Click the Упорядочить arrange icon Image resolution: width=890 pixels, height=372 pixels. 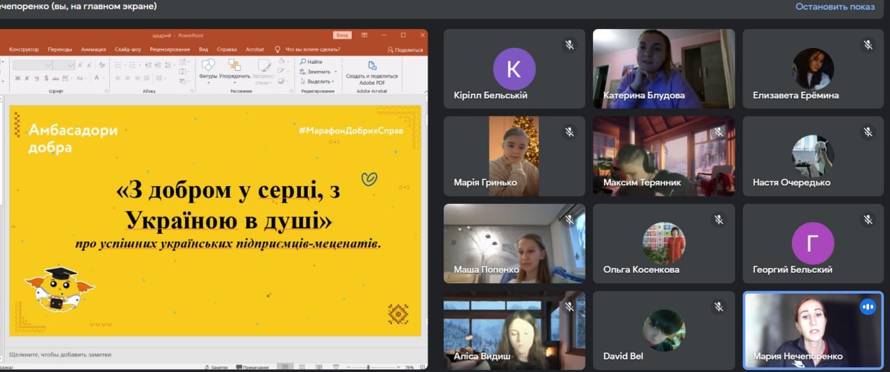tap(234, 66)
